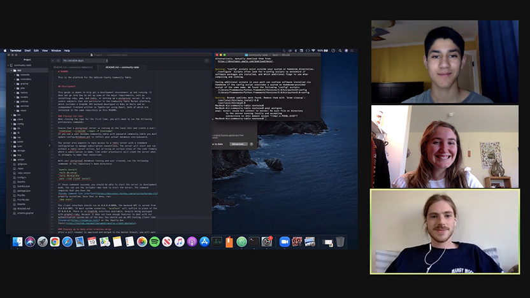Open Finder from the Dock
Image resolution: width=530 pixels, height=298 pixels.
pyautogui.click(x=18, y=242)
